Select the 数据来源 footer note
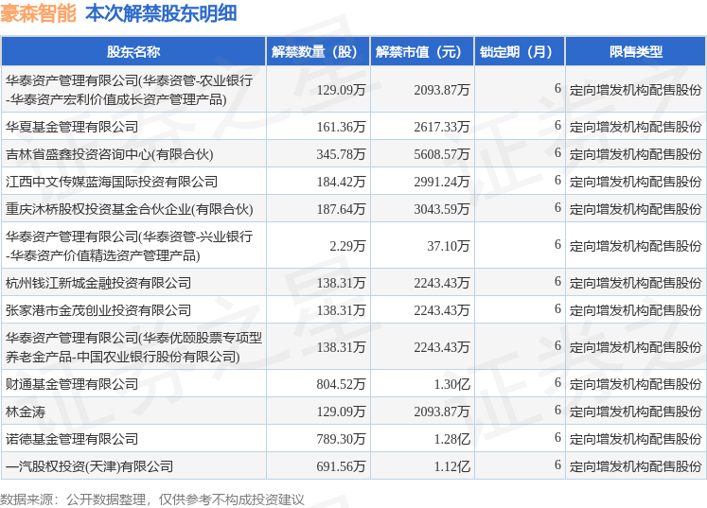This screenshot has width=707, height=508. pos(152,499)
